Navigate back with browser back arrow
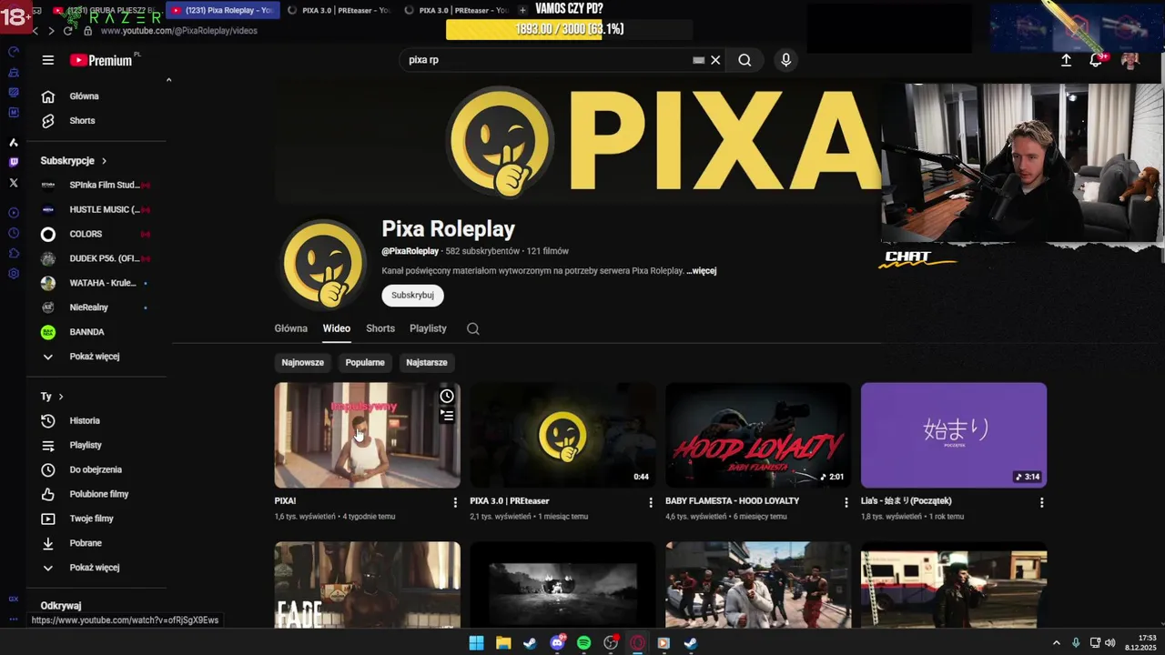 point(35,30)
